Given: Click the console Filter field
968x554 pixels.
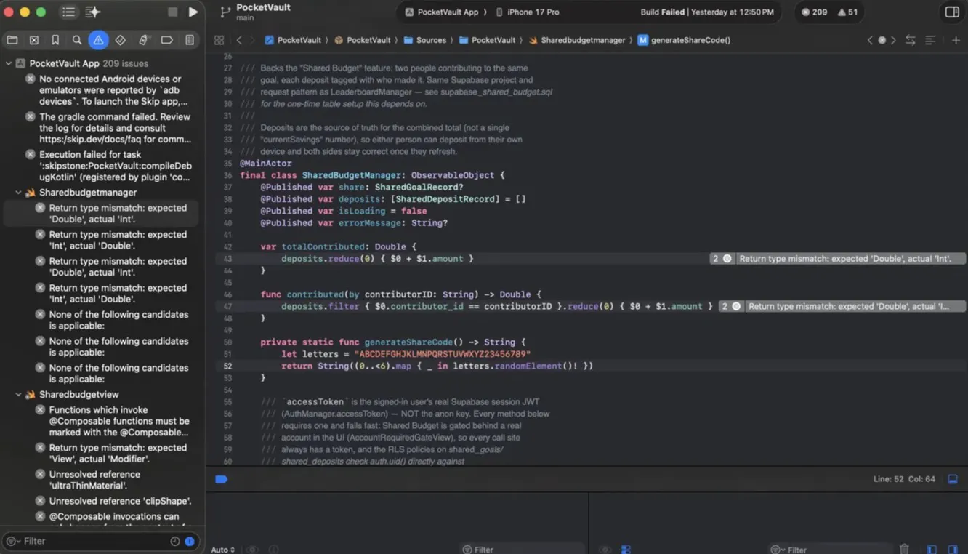Looking at the screenshot, I should (x=830, y=550).
